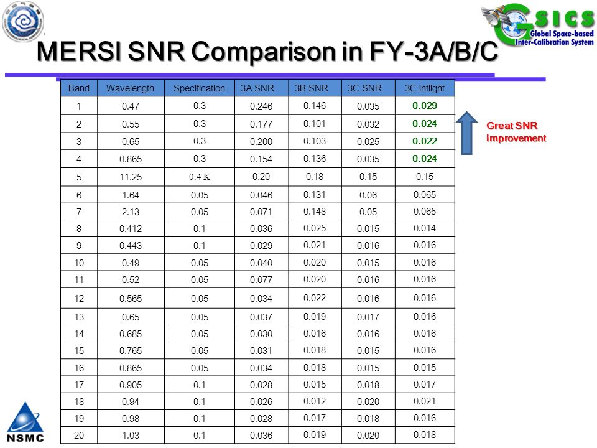Select the 1.03 wavelength cell
597x448 pixels.
tap(131, 436)
